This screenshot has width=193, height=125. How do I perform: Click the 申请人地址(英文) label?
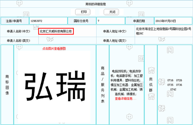point(115,41)
